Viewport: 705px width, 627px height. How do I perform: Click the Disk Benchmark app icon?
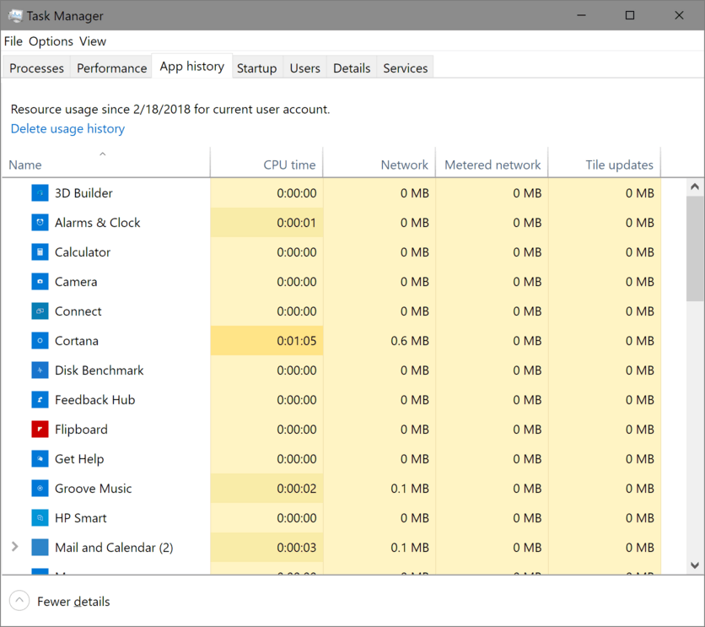[x=40, y=370]
